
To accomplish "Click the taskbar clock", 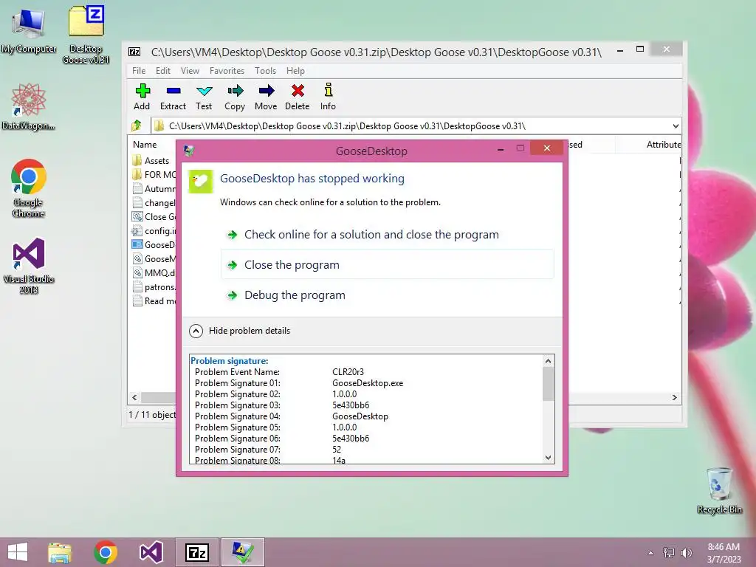I will click(x=724, y=553).
